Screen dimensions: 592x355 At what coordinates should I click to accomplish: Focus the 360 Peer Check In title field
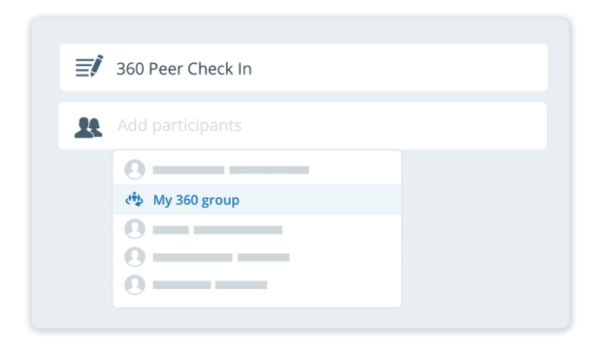tap(304, 68)
